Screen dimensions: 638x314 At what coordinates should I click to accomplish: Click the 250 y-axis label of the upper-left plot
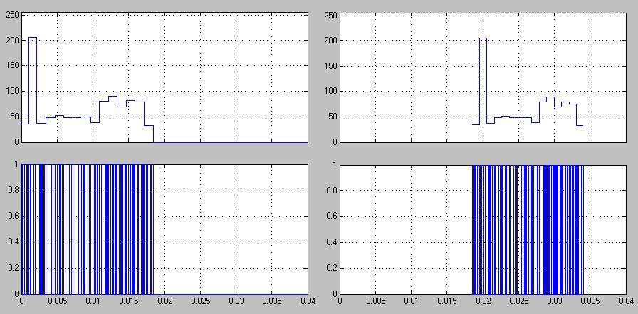[13, 16]
